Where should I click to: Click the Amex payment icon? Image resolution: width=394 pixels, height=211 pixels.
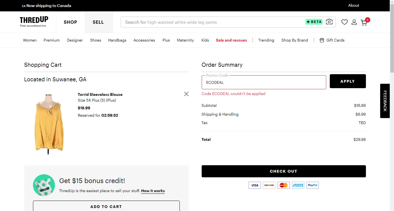point(298,185)
